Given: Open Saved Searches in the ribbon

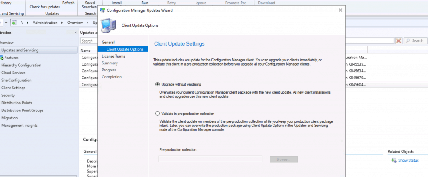Looking at the screenshot, I should coord(90,5).
